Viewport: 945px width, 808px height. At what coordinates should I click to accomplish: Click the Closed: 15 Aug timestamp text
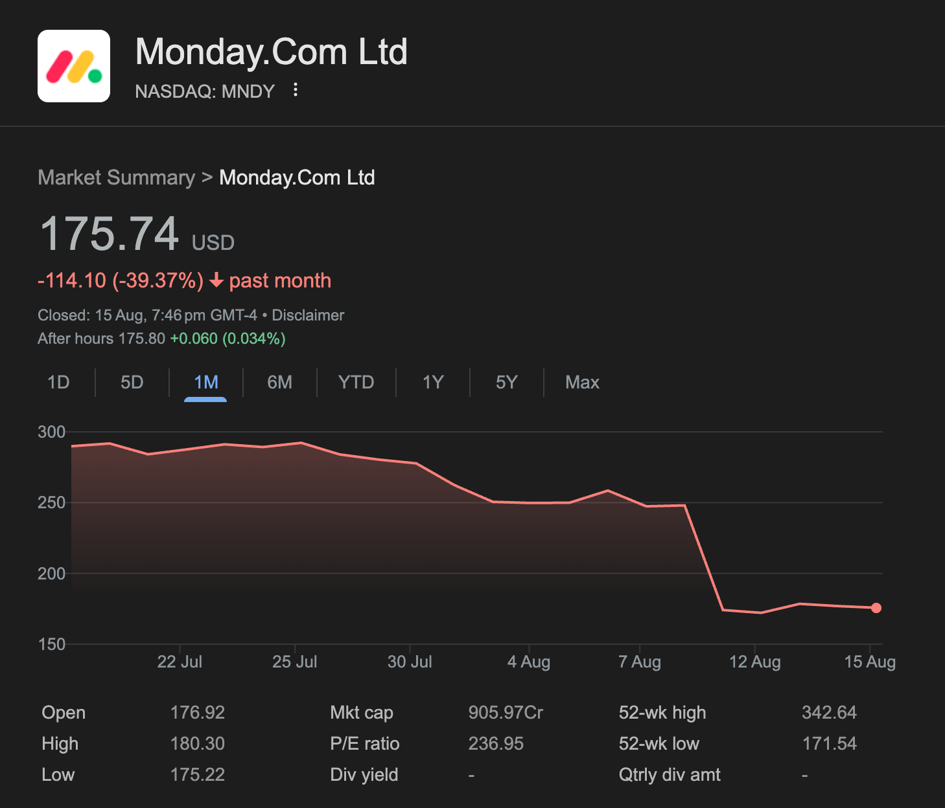148,315
